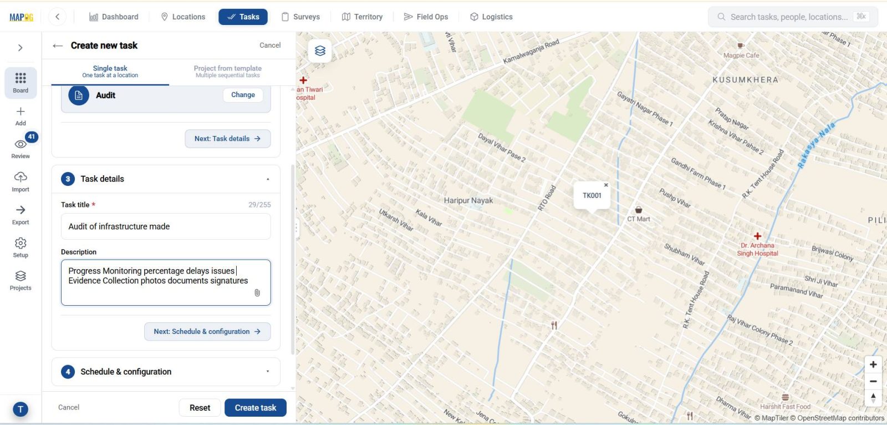Click Next: Schedule & configuration button
This screenshot has height=425, width=887.
pos(207,332)
